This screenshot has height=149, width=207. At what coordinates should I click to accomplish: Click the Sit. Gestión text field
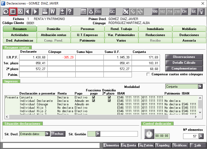pos(119,134)
